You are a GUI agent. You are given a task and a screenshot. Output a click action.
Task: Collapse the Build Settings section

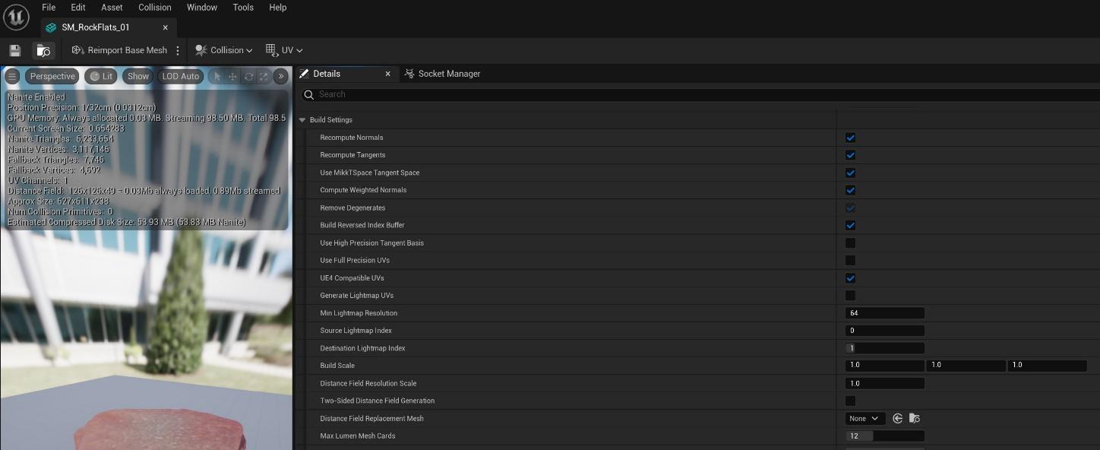302,120
